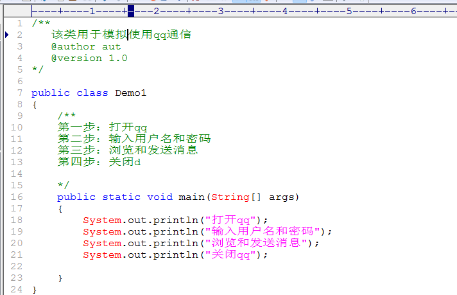Click the 'args' parameter on line 16
This screenshot has height=295, width=457.
282,197
